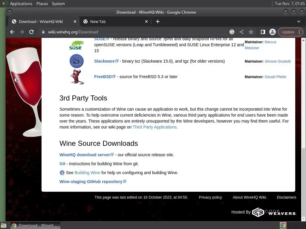Image resolution: width=306 pixels, height=229 pixels.
Task: Click the Chrome Update button
Action: (288, 32)
